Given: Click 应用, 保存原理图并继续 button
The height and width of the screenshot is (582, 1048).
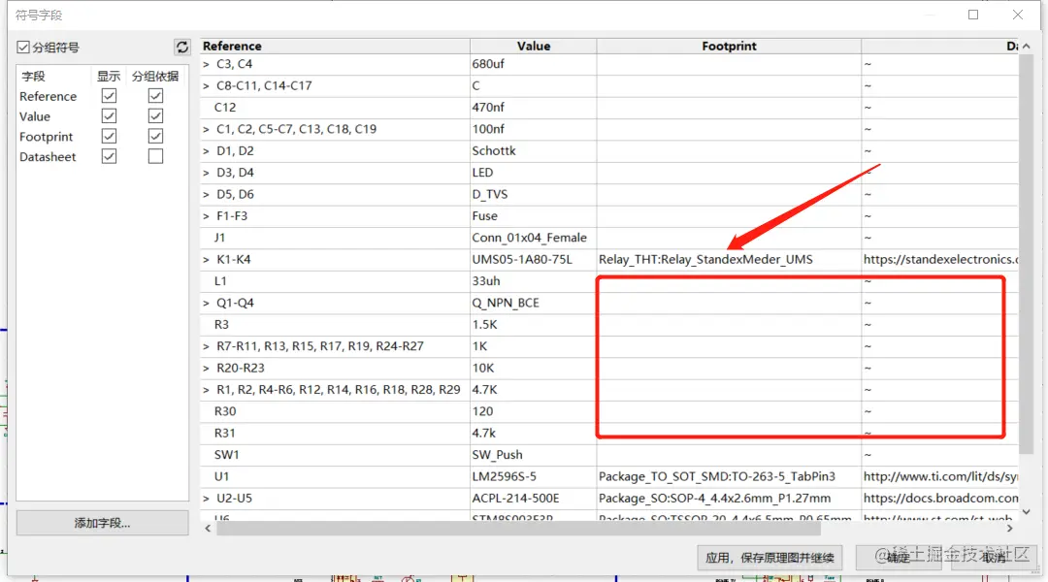Looking at the screenshot, I should [x=770, y=558].
